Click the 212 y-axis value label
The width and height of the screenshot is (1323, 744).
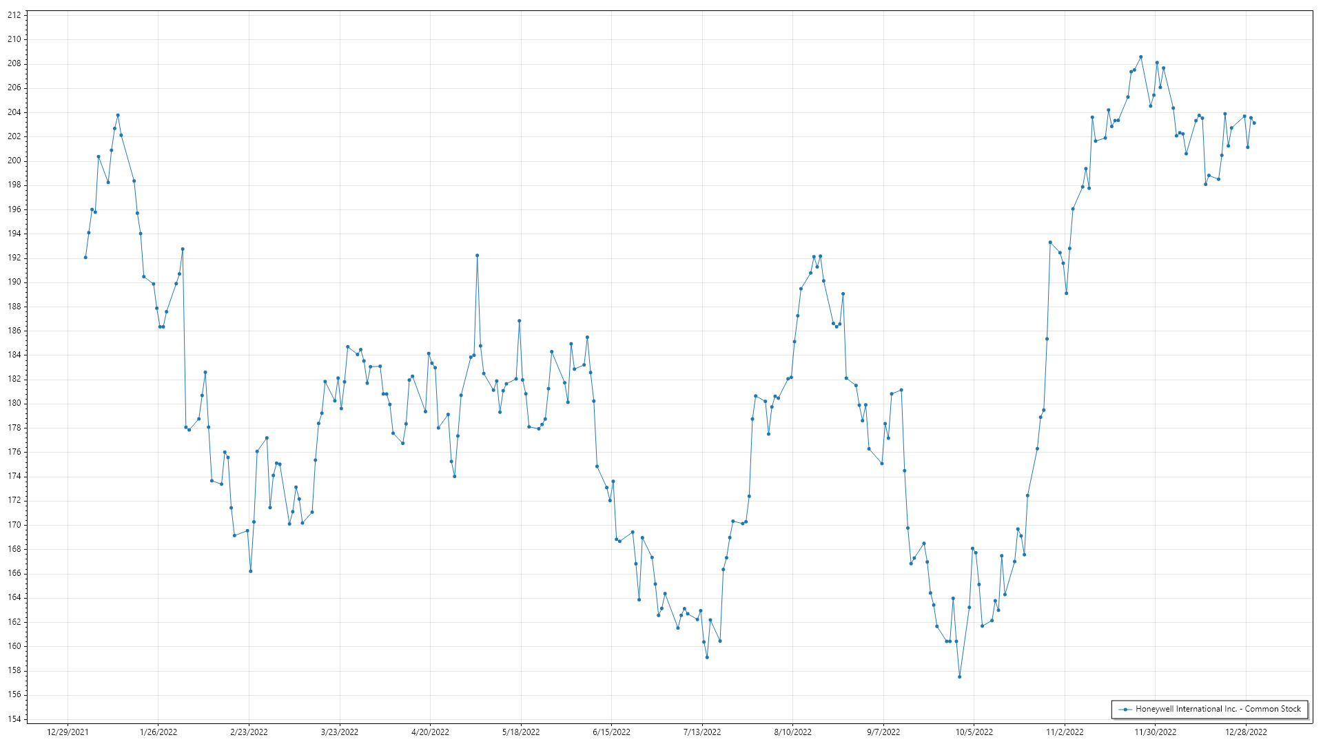pyautogui.click(x=14, y=15)
